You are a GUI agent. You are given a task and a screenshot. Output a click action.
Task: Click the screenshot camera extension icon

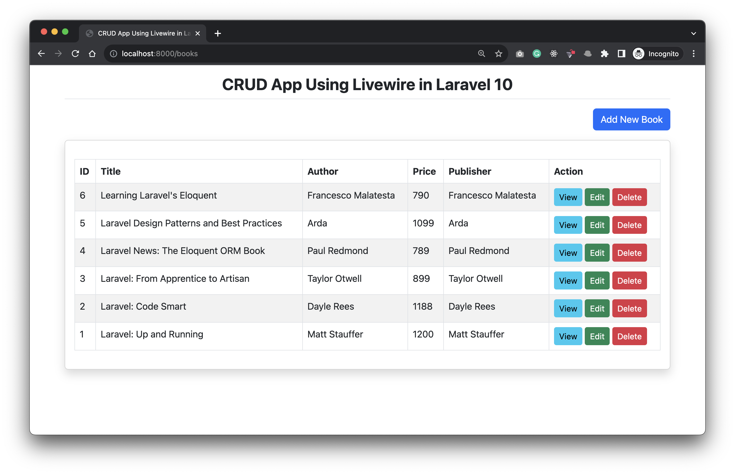click(x=520, y=54)
